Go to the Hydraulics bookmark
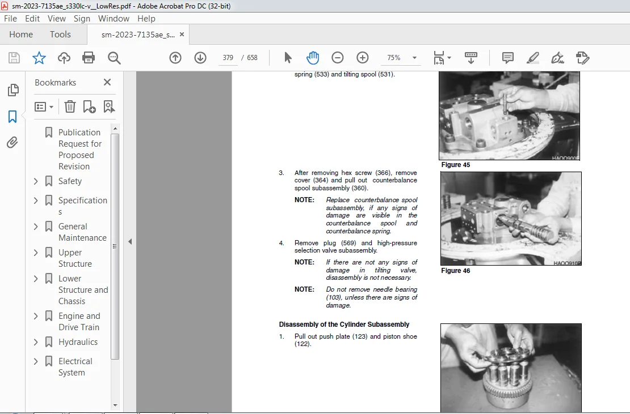Viewport: 630px width, 414px height. (x=78, y=342)
